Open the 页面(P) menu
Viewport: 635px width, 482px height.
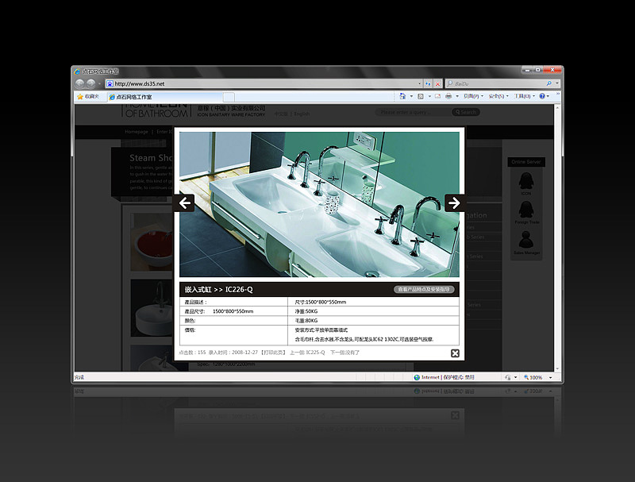[x=473, y=96]
